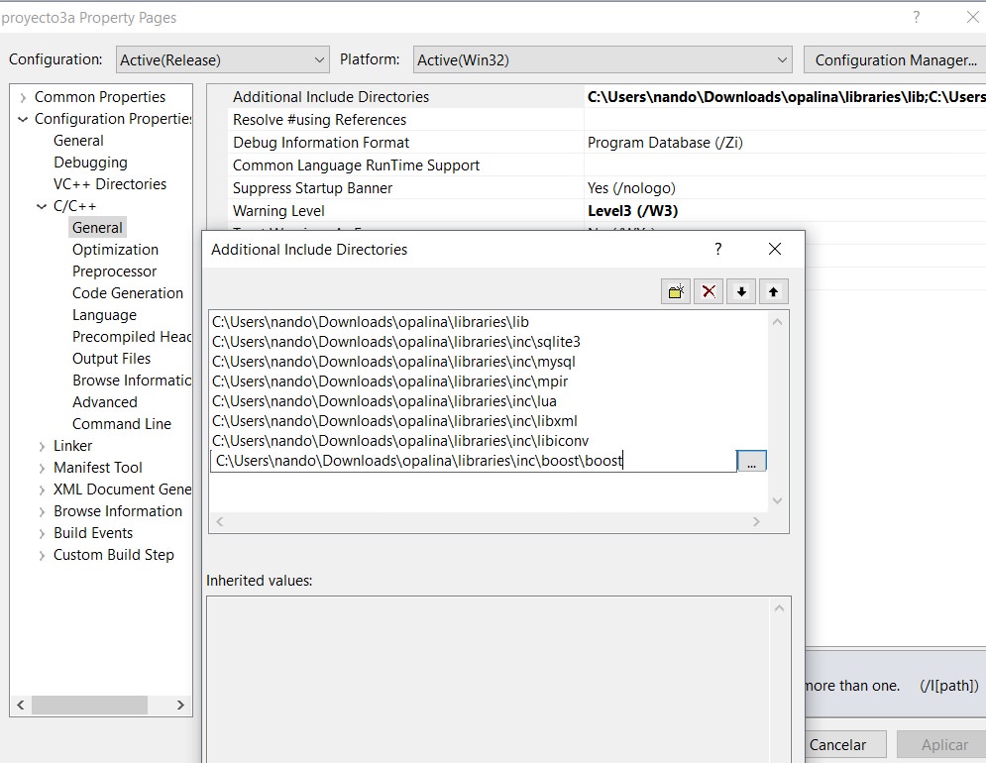The height and width of the screenshot is (763, 986).
Task: Click the new line folder icon
Action: click(x=676, y=292)
